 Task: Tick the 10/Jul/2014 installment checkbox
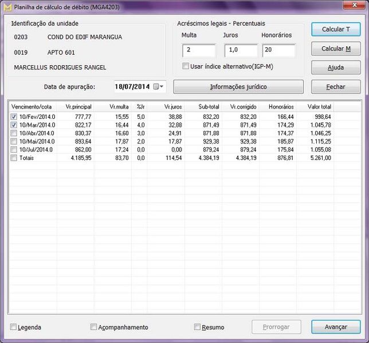click(14, 150)
